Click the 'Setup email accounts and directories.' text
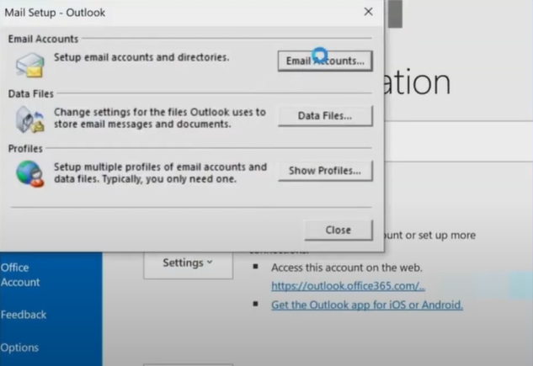 click(141, 57)
